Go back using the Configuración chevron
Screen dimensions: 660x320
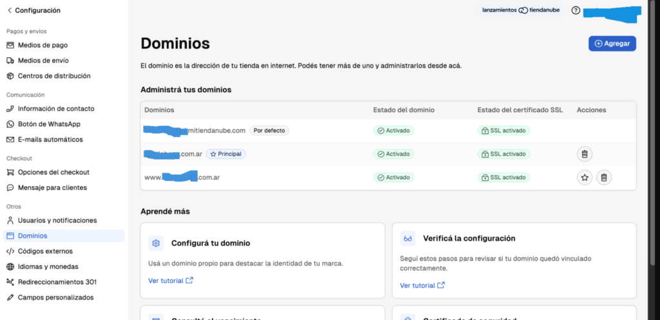tap(9, 10)
